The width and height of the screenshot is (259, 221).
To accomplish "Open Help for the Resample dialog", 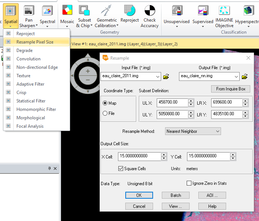I will [212, 206].
